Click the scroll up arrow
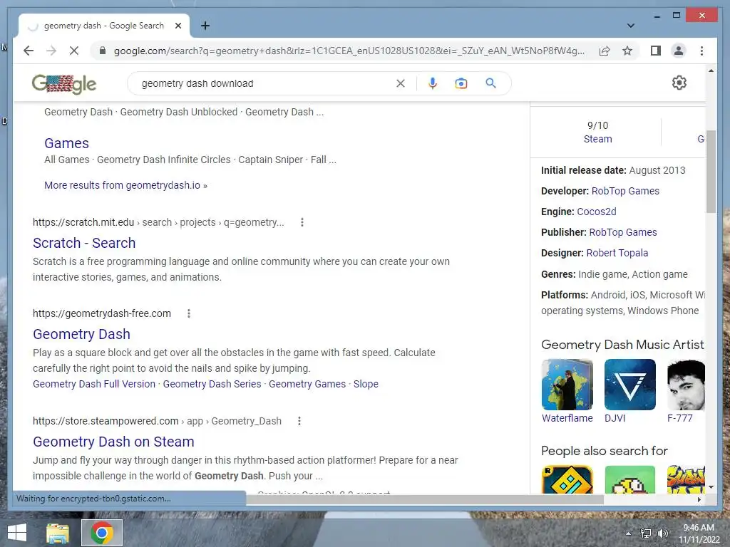The image size is (730, 547). click(711, 71)
